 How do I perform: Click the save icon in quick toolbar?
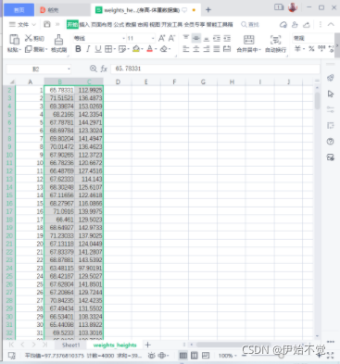[47, 24]
